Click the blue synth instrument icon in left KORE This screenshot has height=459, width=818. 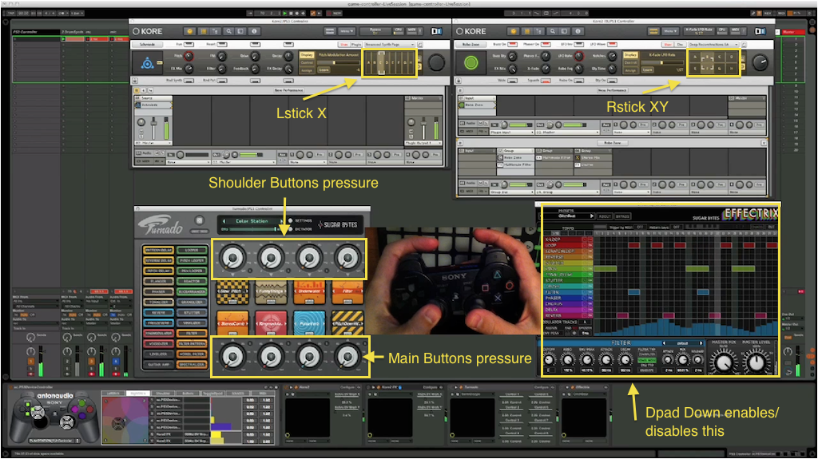[148, 64]
